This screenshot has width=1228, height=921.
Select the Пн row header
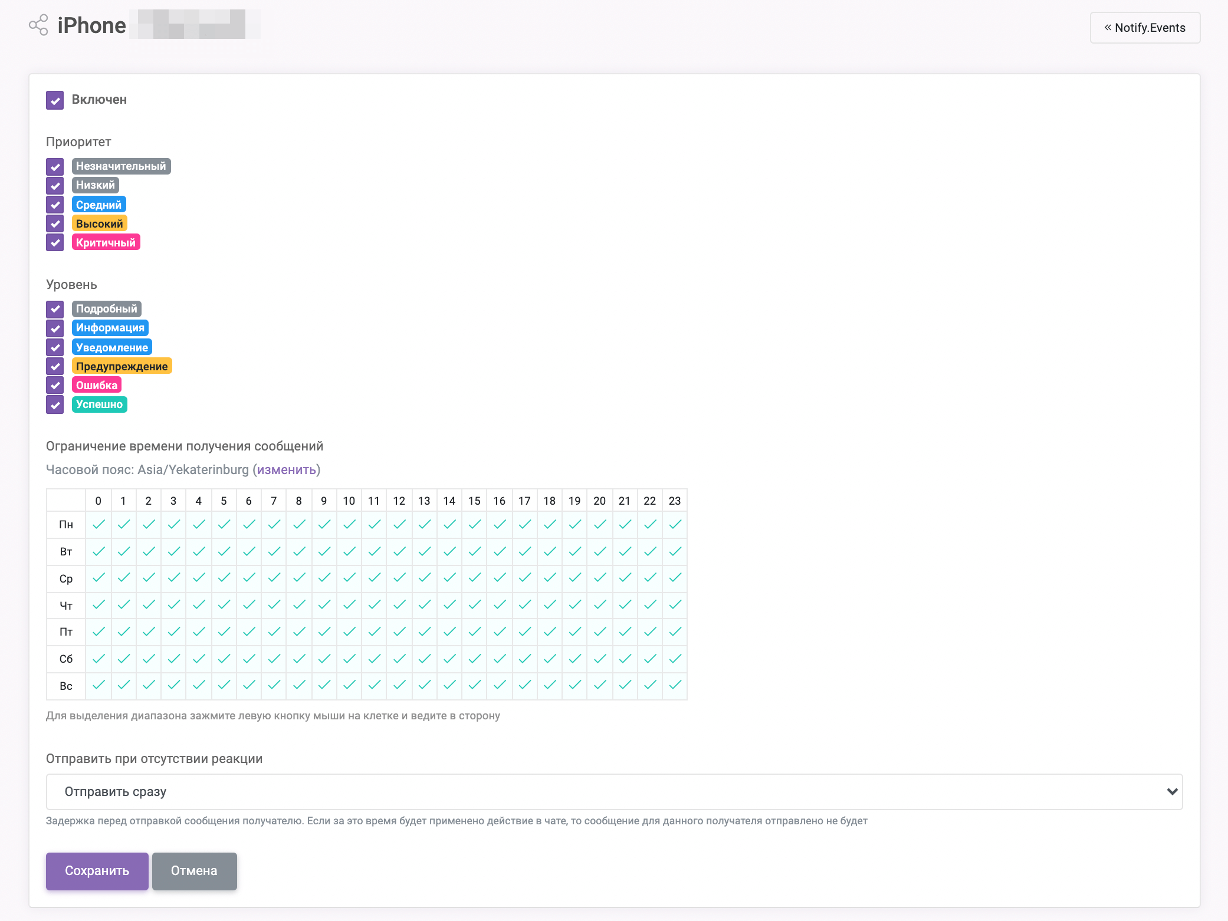pos(66,525)
